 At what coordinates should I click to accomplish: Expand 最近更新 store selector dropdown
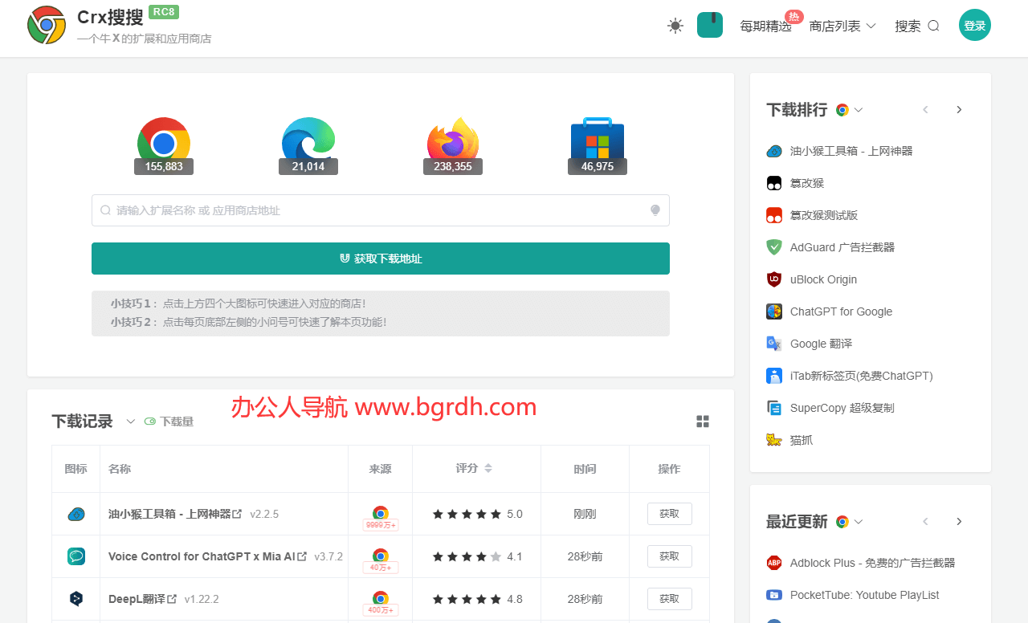point(850,522)
